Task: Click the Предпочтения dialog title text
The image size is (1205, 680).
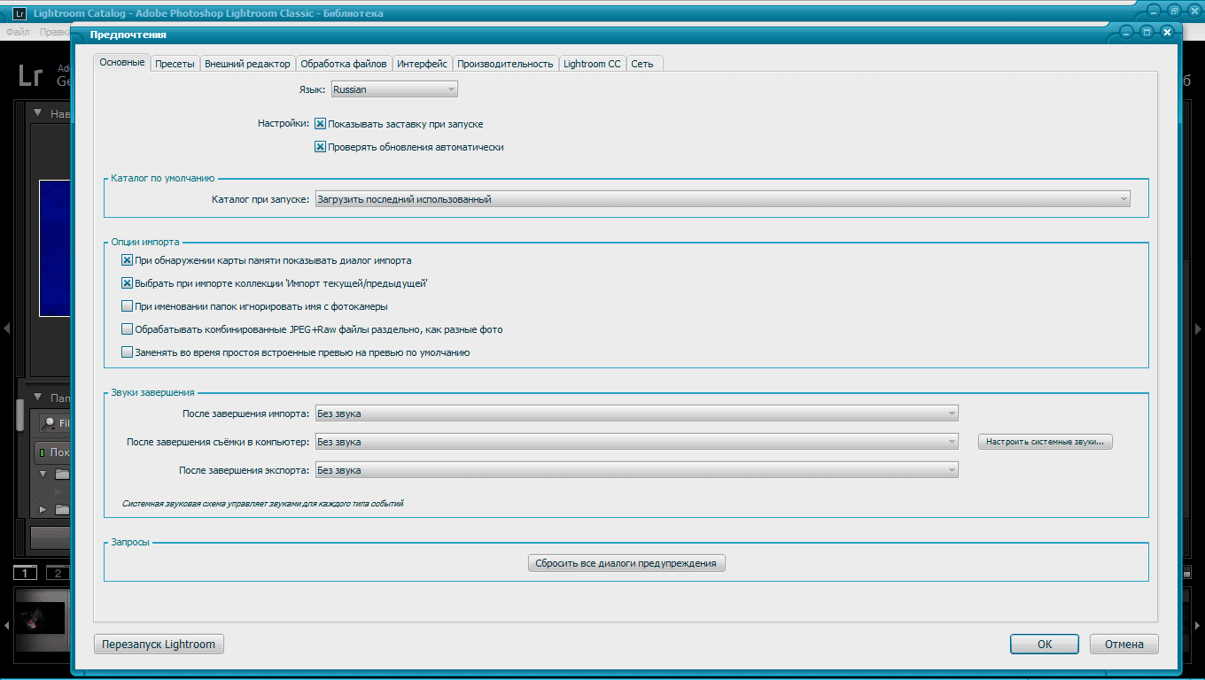Action: (128, 35)
